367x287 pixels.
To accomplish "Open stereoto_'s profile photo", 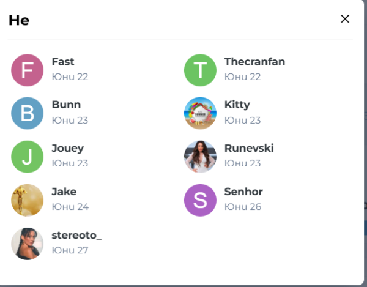I will pyautogui.click(x=28, y=244).
